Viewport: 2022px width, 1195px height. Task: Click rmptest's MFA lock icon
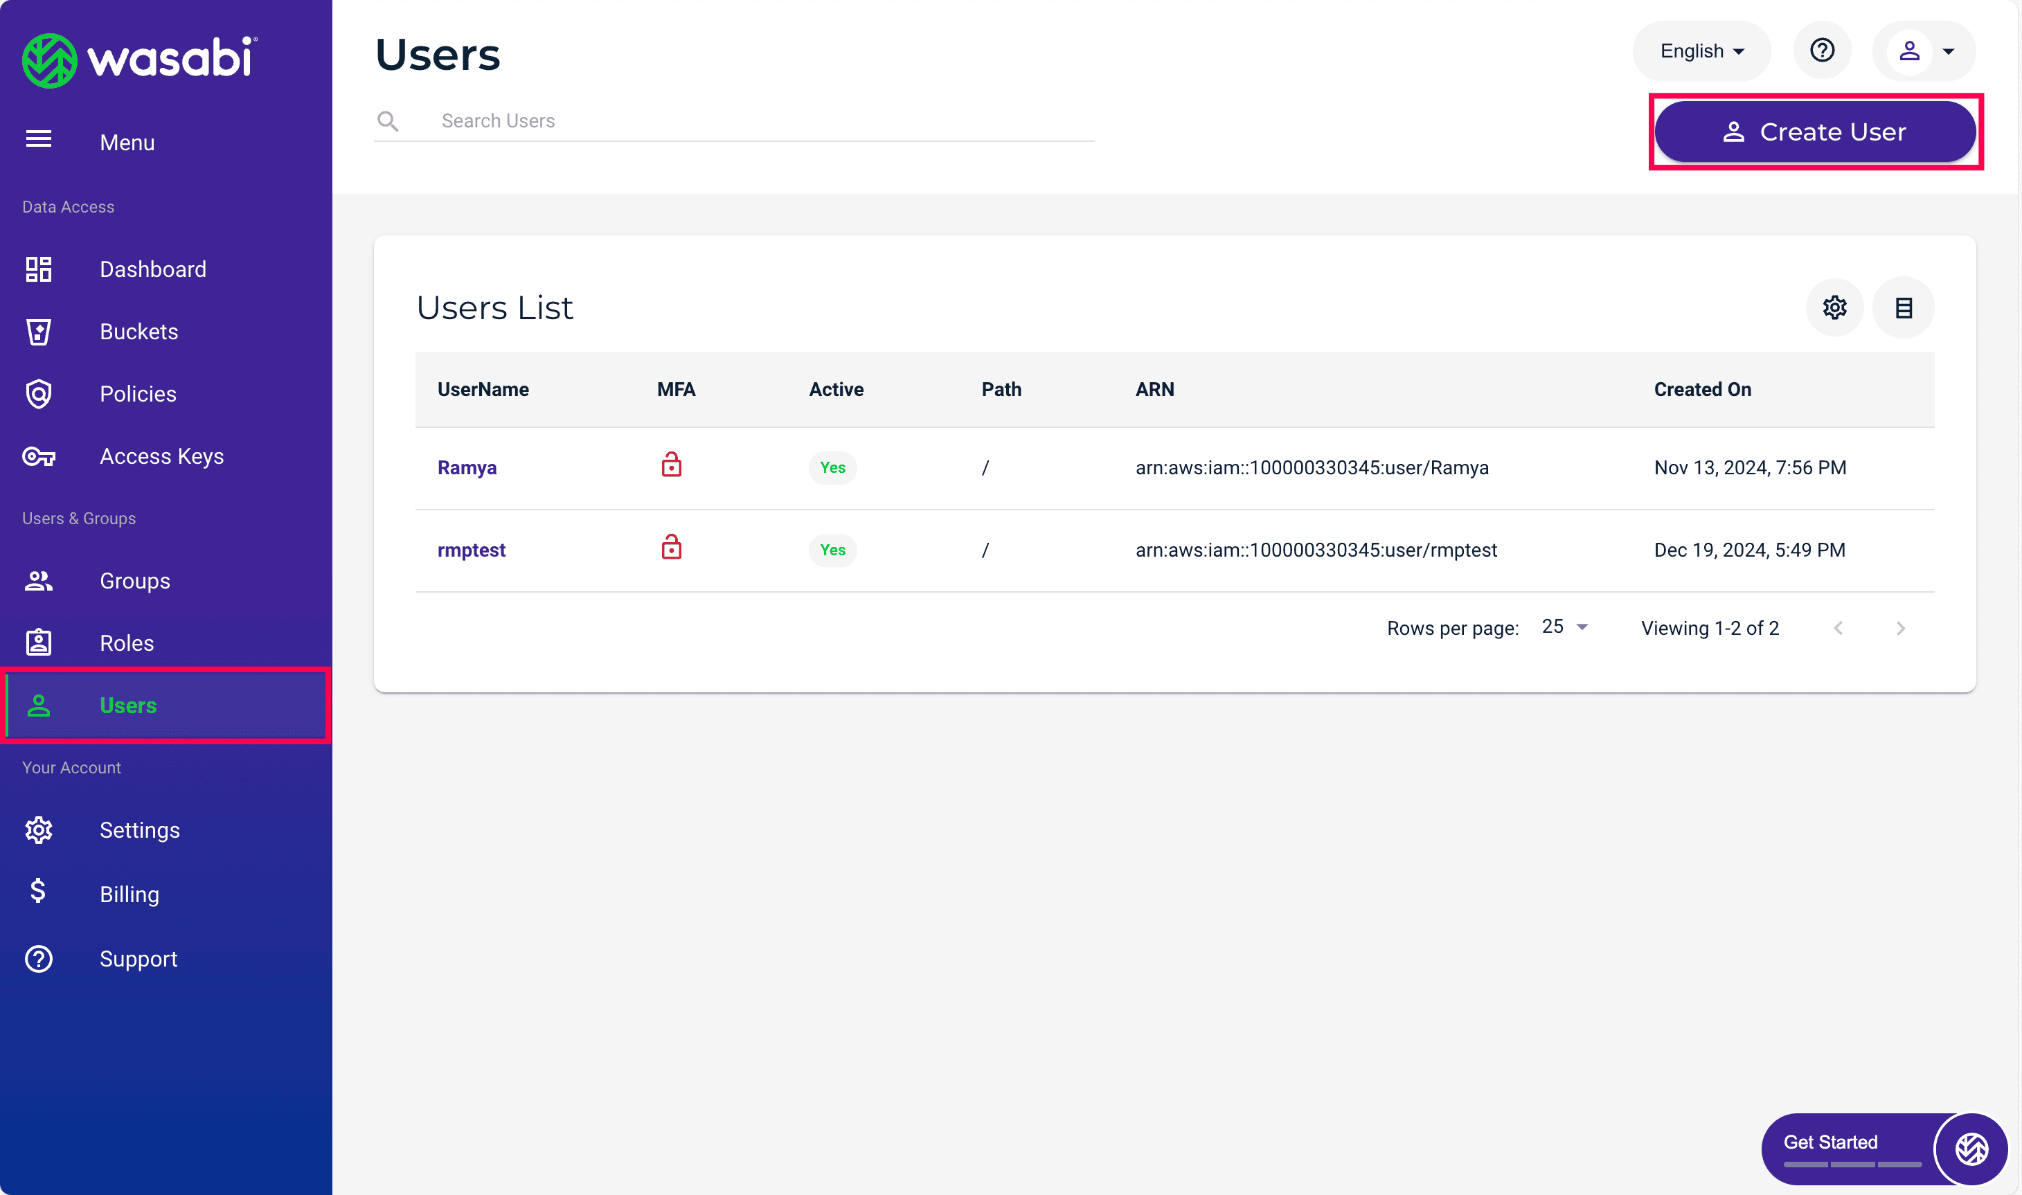pos(671,548)
